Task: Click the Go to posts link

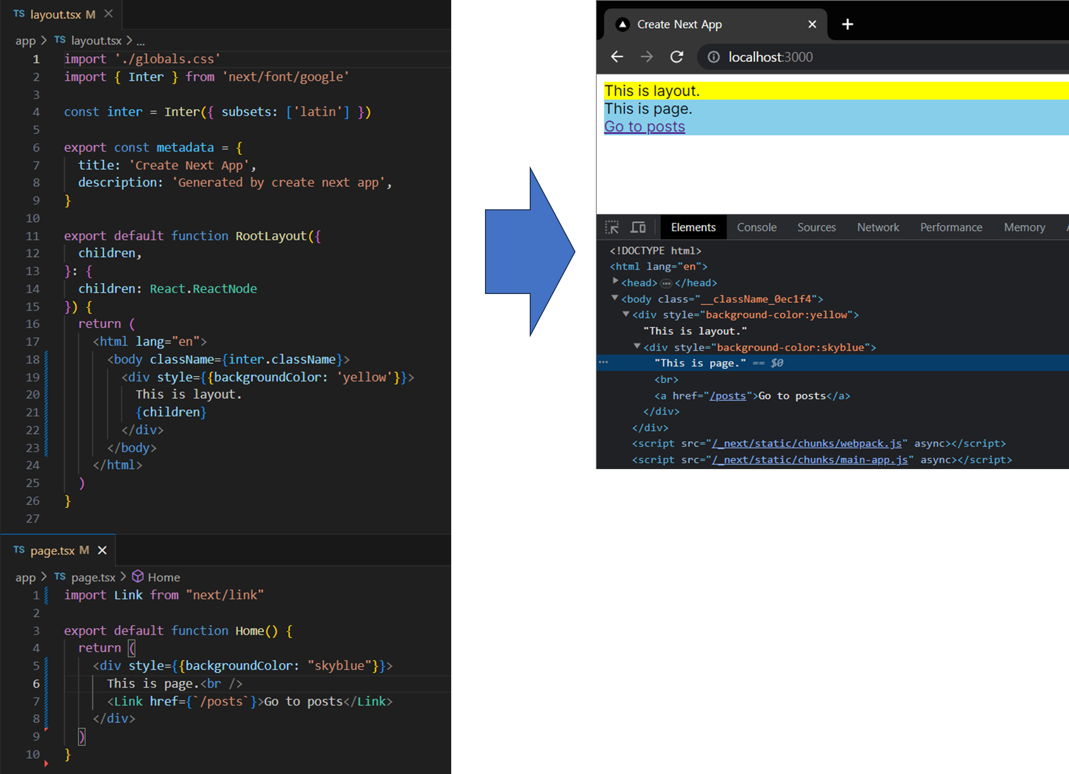Action: click(x=644, y=127)
